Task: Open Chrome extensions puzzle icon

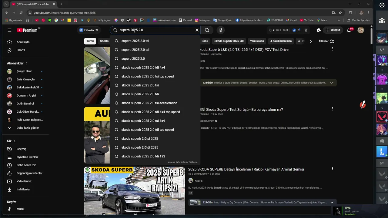Action: [x=350, y=13]
